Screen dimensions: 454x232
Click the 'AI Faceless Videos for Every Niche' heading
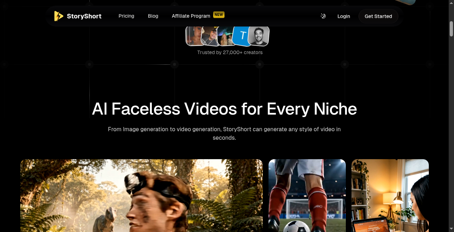[224, 109]
